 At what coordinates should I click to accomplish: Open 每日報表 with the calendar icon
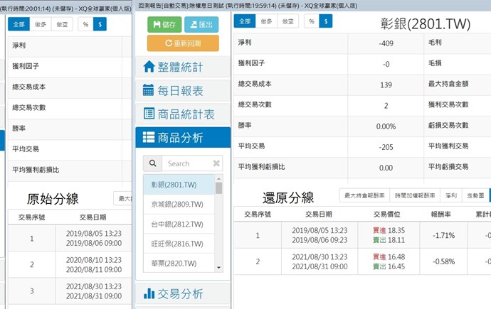[183, 91]
